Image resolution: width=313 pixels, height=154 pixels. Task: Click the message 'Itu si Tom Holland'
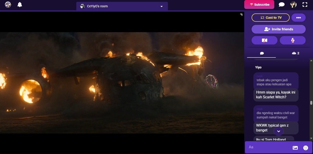coord(274,139)
